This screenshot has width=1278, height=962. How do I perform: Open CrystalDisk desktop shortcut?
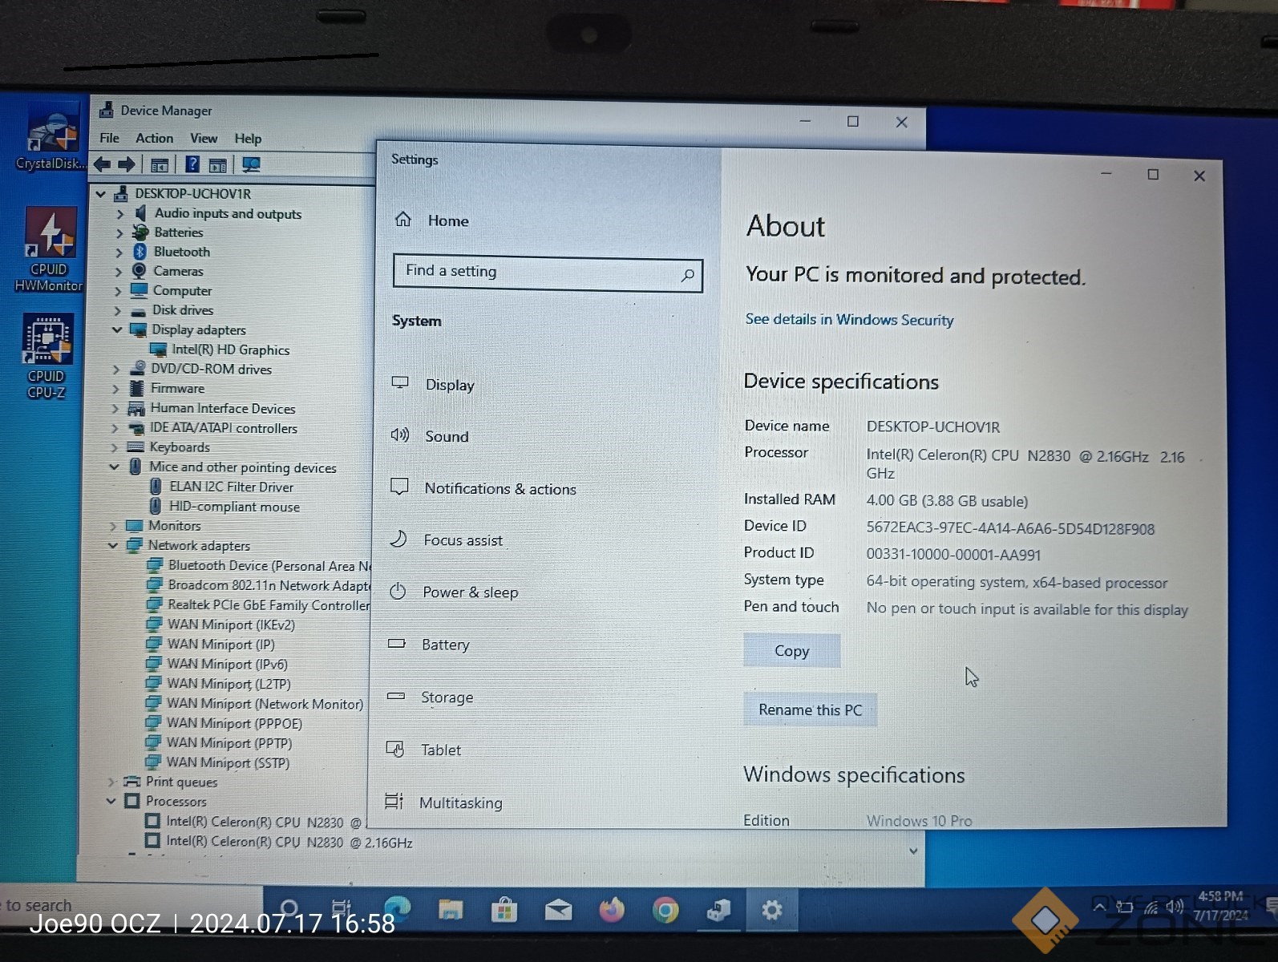click(x=51, y=138)
